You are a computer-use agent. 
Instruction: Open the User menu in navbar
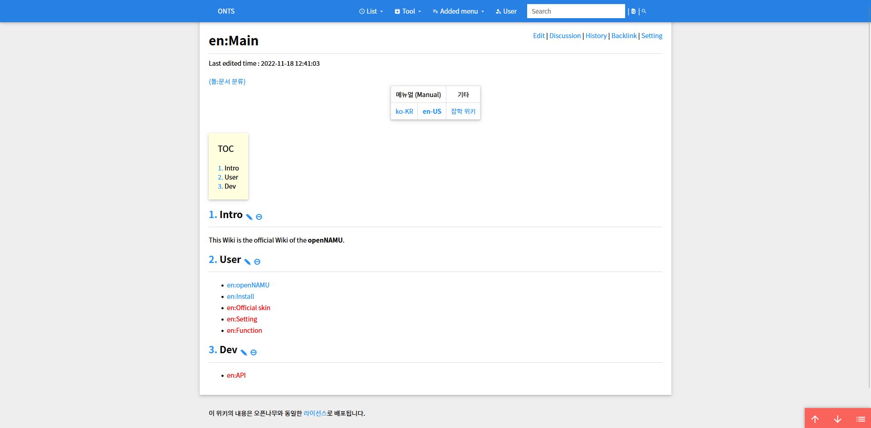[x=505, y=11]
